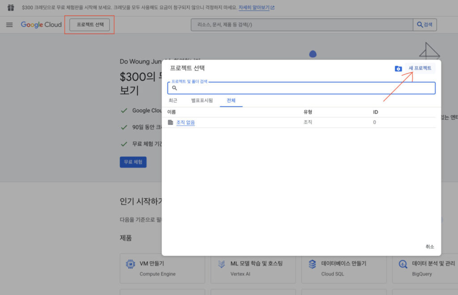This screenshot has height=295, width=458.
Task: Click the Google Cloud logo
Action: tap(41, 25)
